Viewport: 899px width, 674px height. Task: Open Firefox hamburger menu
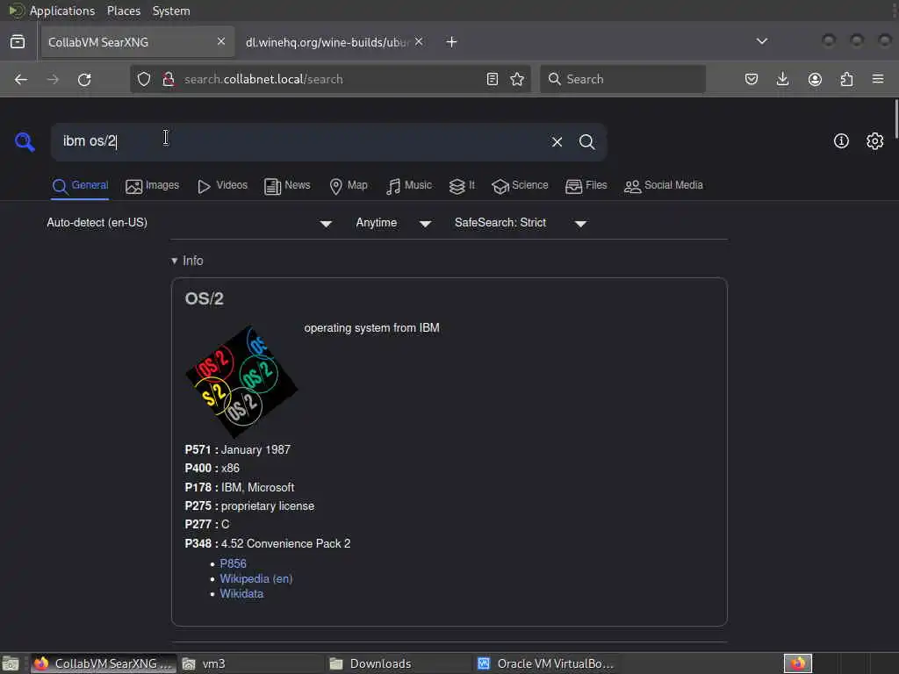(x=878, y=79)
